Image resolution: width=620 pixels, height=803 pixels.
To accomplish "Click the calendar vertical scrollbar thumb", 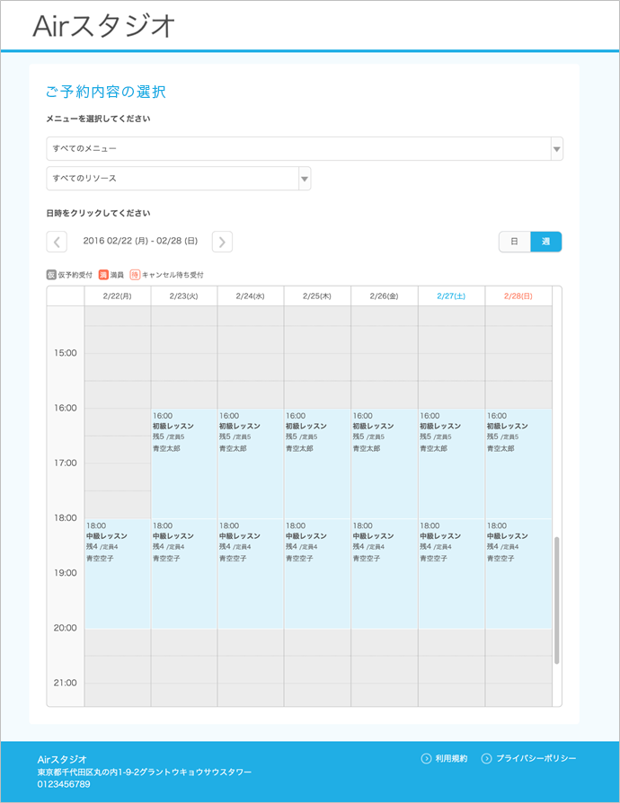I will (556, 600).
